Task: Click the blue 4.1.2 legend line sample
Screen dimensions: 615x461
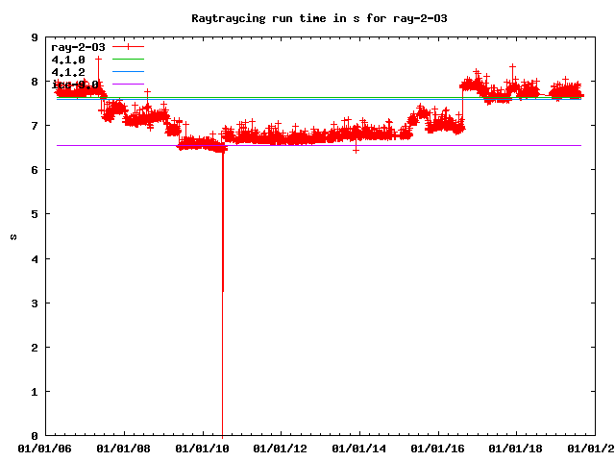Action: tap(128, 72)
